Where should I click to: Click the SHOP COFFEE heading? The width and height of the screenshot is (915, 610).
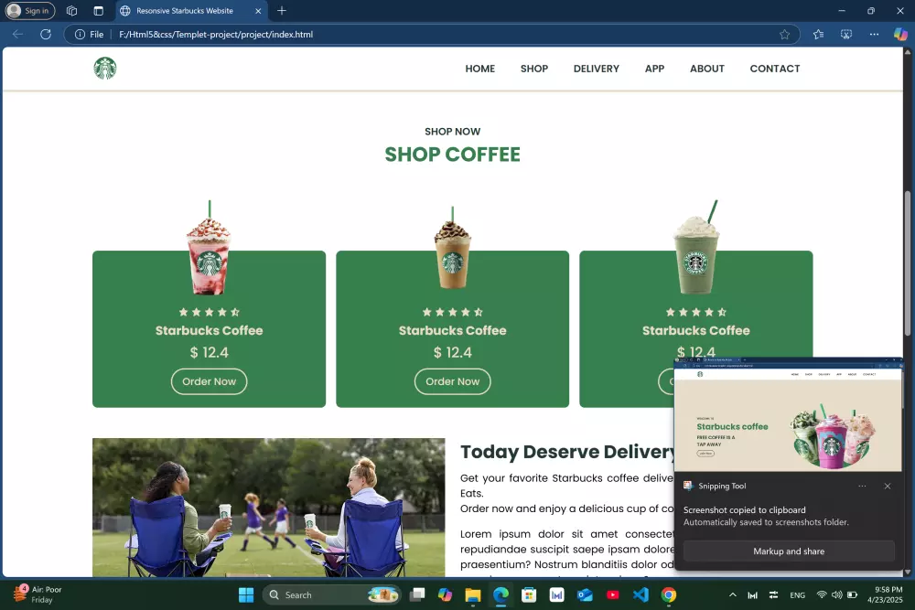(452, 155)
